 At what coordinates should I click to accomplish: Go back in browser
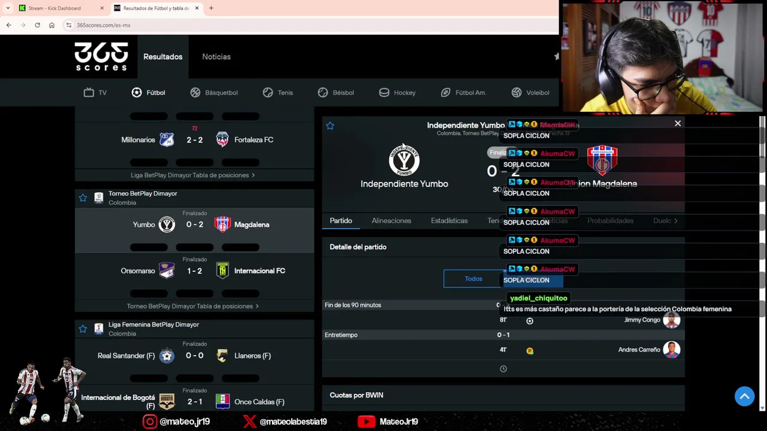click(x=8, y=25)
